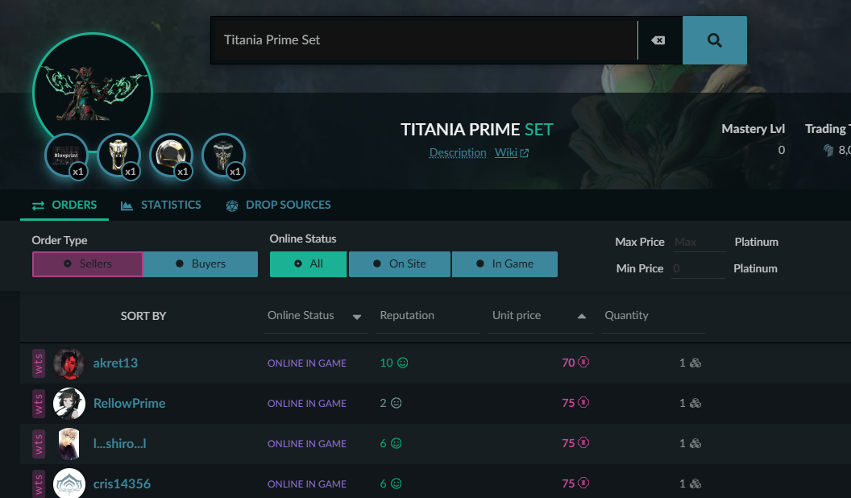
Task: Switch to the Statistics tab
Action: [x=160, y=205]
